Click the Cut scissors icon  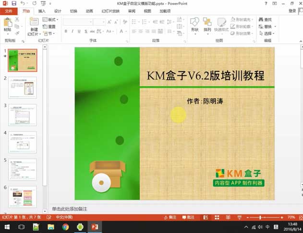[17, 19]
